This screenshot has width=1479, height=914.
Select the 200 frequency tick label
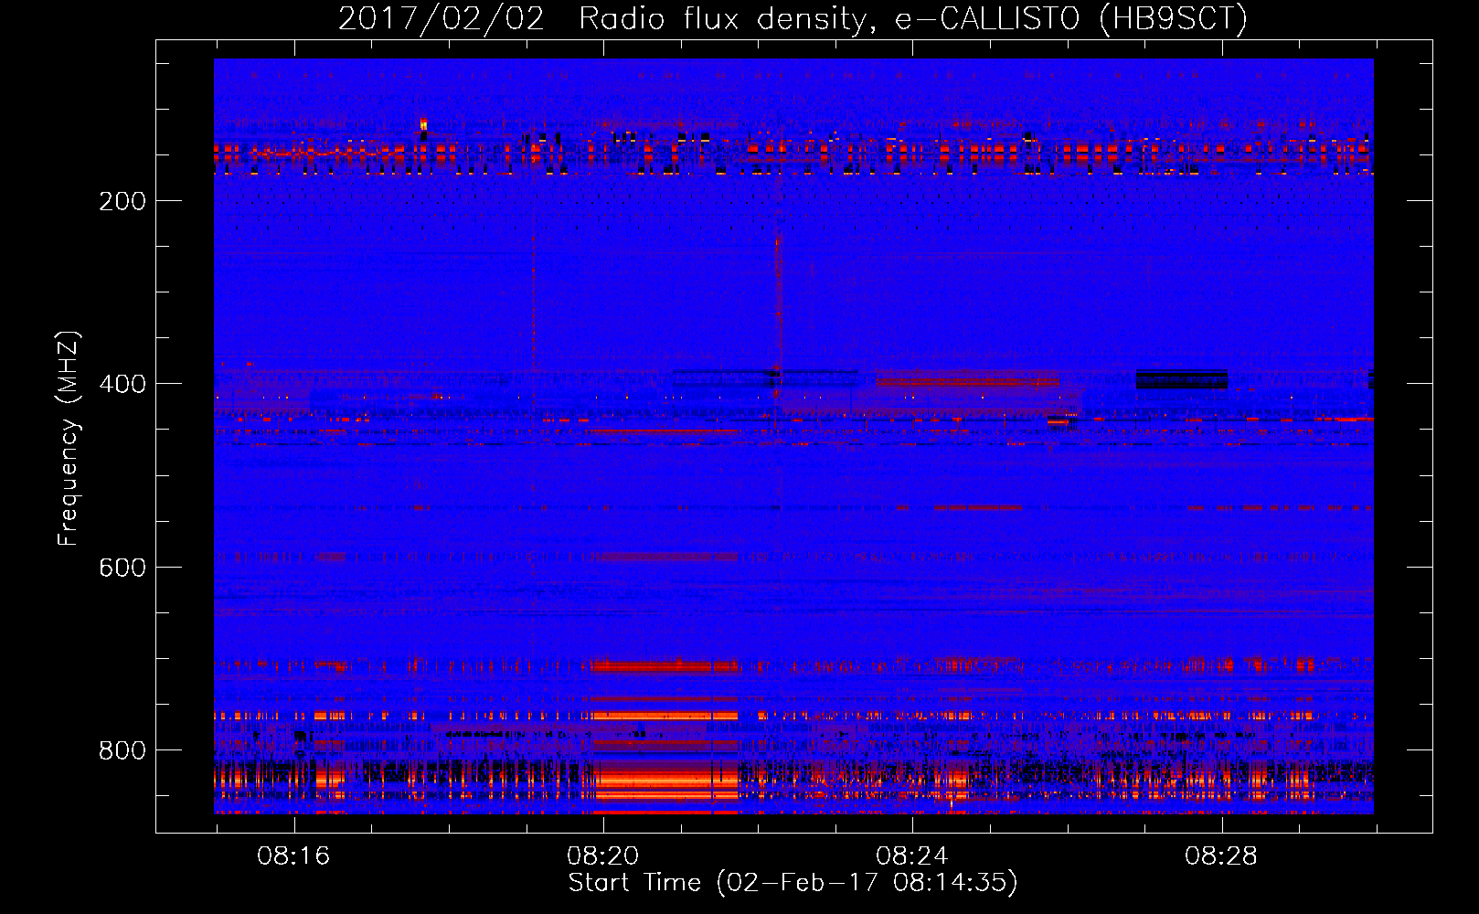(122, 201)
